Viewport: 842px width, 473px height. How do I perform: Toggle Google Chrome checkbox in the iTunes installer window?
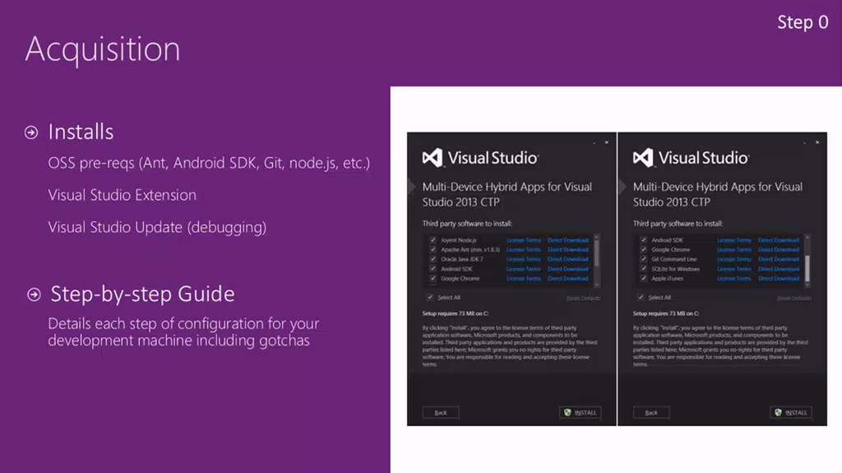pyautogui.click(x=643, y=249)
